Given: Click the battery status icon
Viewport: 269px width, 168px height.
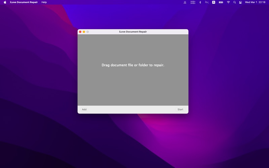Looking at the screenshot, I should click(221, 2).
